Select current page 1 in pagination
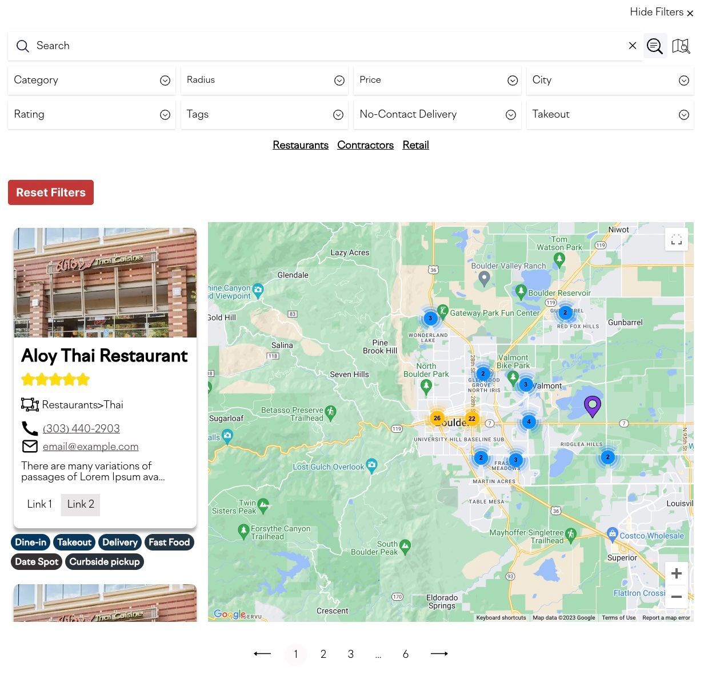 coord(296,654)
